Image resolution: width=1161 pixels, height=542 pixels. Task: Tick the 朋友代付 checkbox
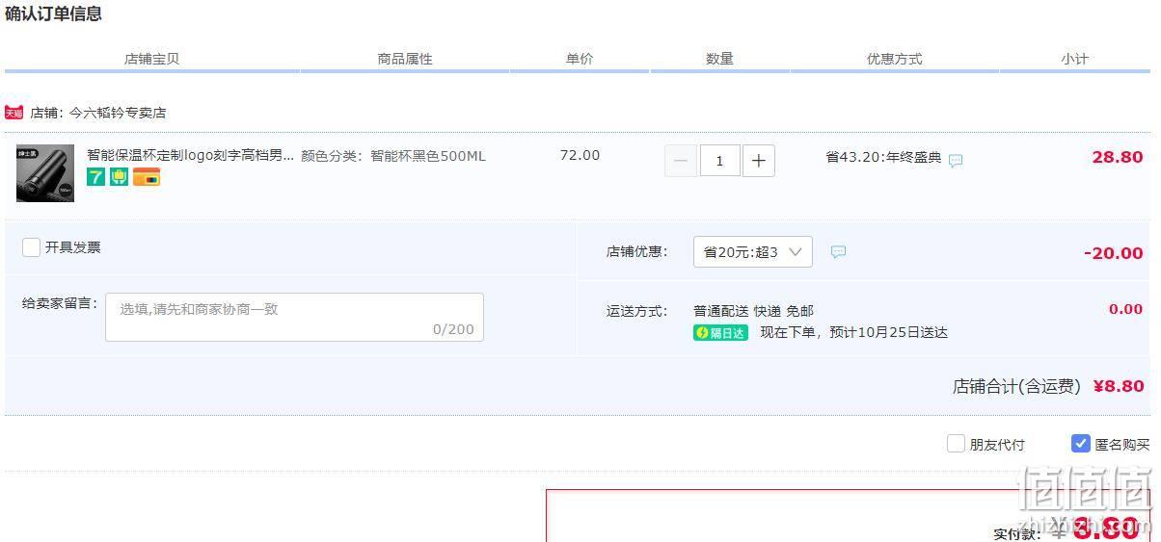(x=956, y=444)
